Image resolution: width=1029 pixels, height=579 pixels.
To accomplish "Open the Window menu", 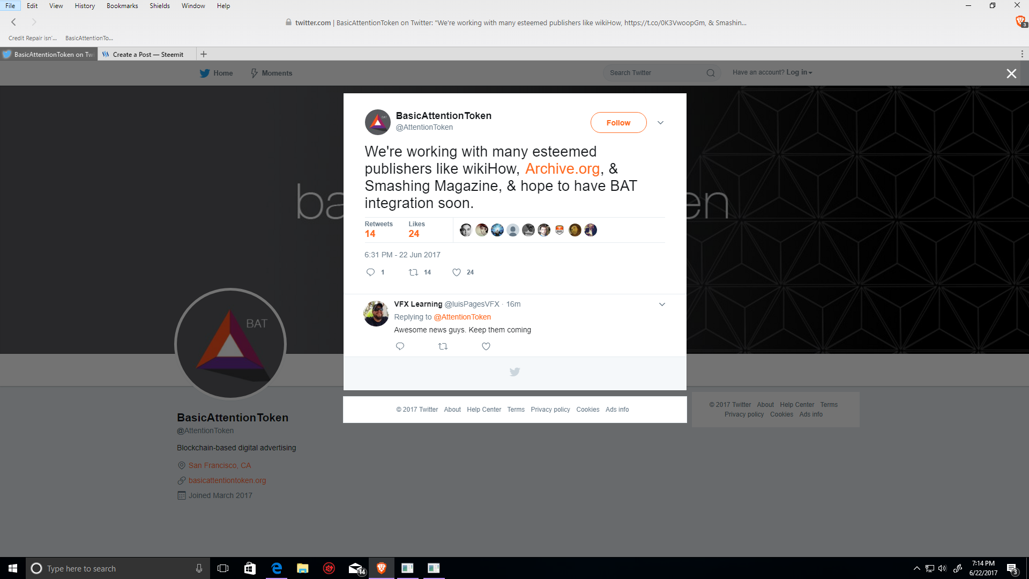I will coord(193,6).
